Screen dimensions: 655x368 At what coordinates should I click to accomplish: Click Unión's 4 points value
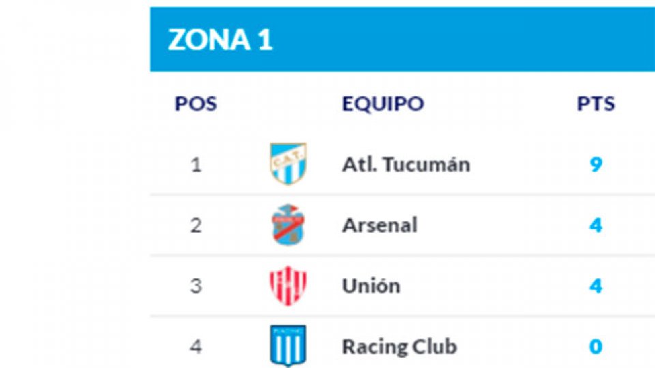[x=596, y=286]
